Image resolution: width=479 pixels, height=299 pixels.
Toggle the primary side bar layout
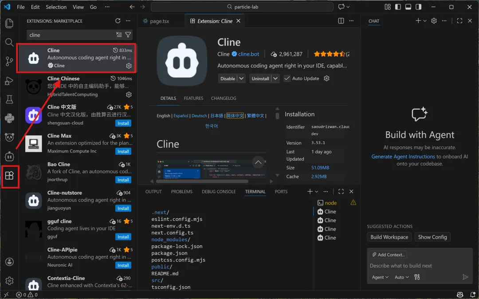click(x=398, y=7)
